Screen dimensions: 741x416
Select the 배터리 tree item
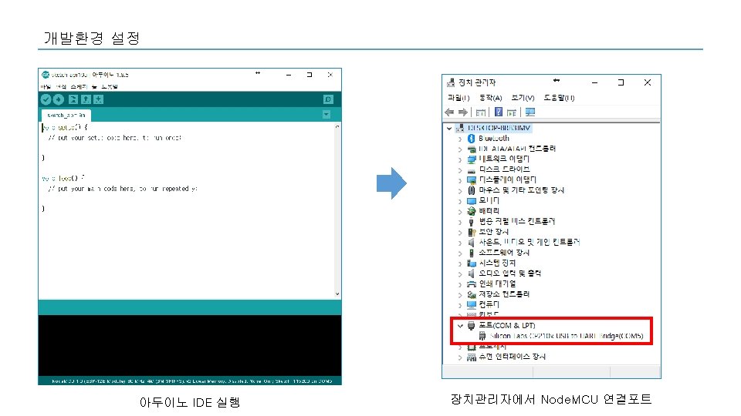[x=489, y=211]
